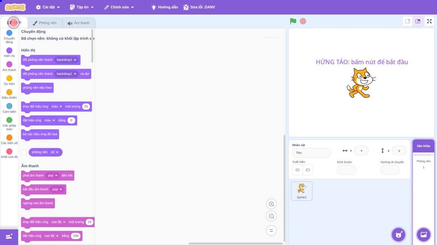The height and width of the screenshot is (245, 437).
Task: Open the Cài đặt menu
Action: [48, 7]
